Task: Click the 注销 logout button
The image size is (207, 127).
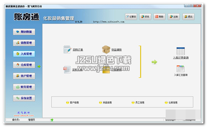Action: (x=174, y=16)
